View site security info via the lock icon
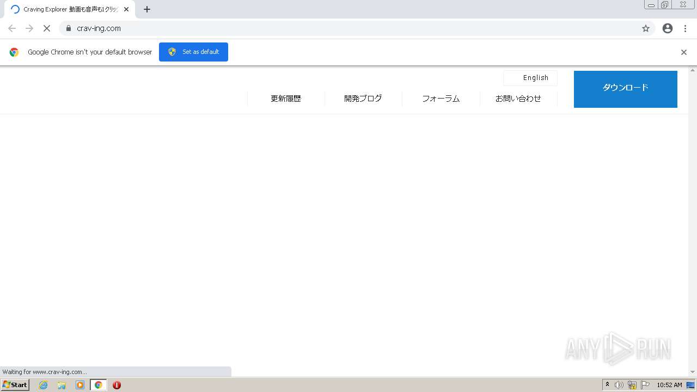 click(x=69, y=28)
